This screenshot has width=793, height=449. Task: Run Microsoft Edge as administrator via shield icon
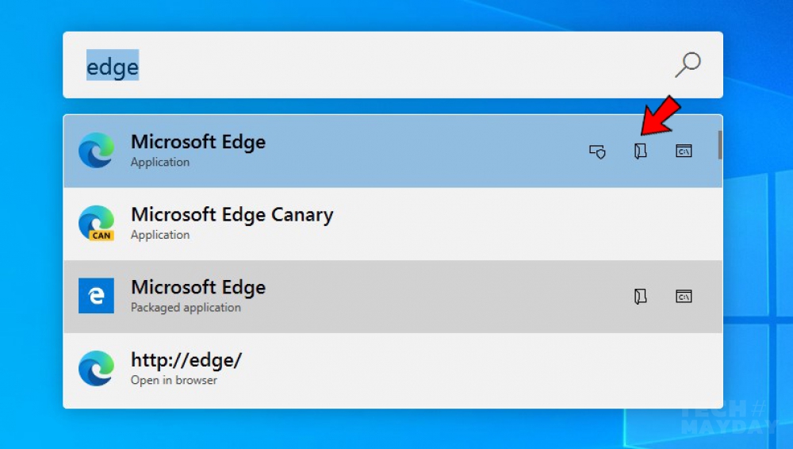tap(597, 152)
